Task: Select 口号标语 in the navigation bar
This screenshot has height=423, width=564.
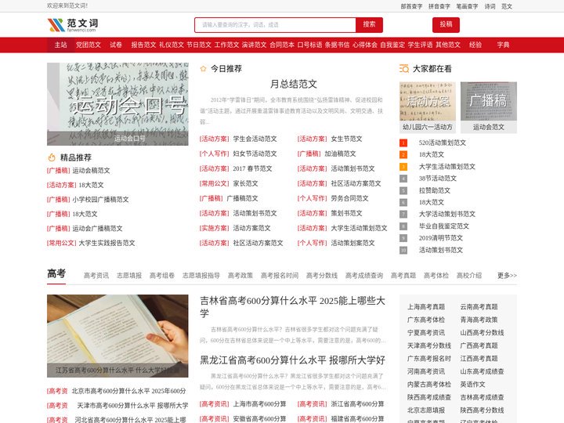Action: [x=309, y=45]
